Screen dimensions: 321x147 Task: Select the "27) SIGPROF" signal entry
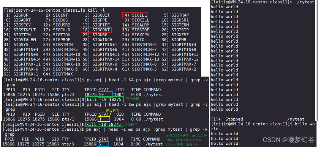point(57,40)
